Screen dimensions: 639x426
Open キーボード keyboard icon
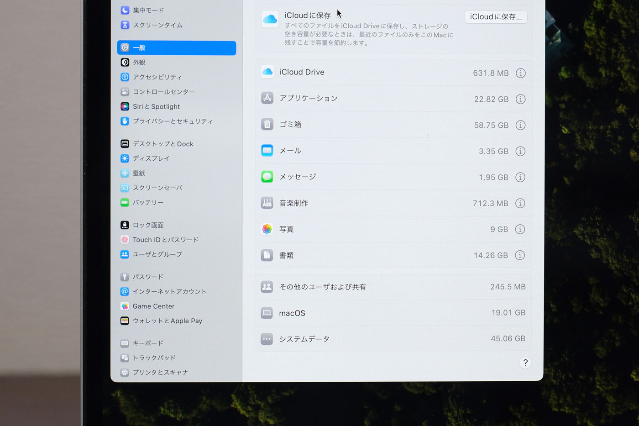(x=125, y=343)
